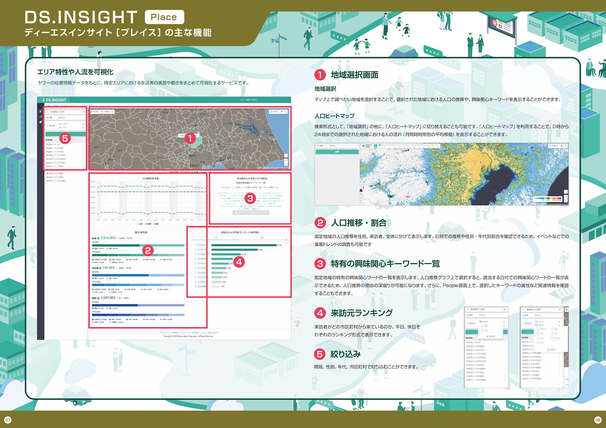The height and width of the screenshot is (428, 606).
Task: Open the ヘルプ・お問い合わせ link in the dashboard header
Action: pyautogui.click(x=248, y=100)
